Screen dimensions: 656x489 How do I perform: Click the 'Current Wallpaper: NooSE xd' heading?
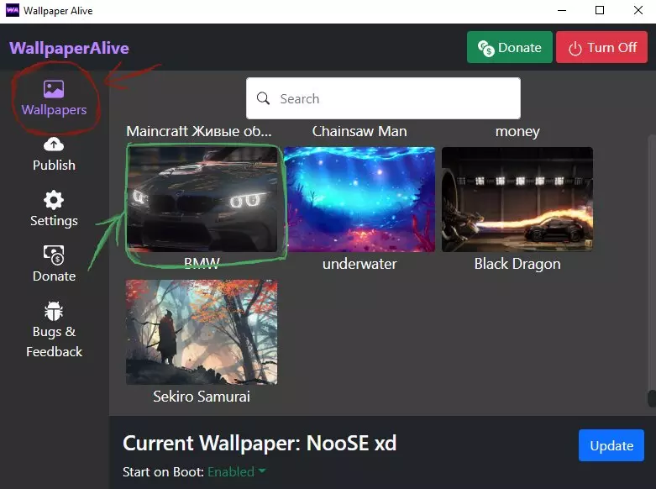pos(260,443)
